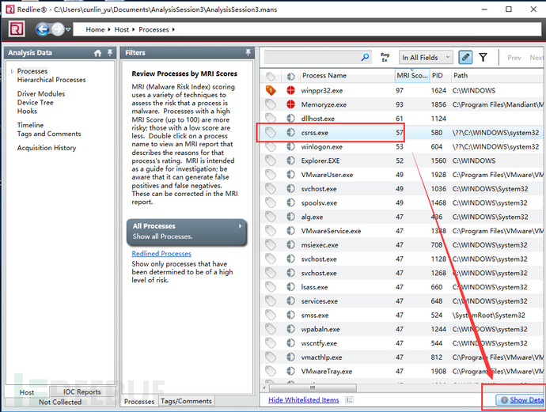Switch to the IOC Reports tab

pyautogui.click(x=76, y=391)
